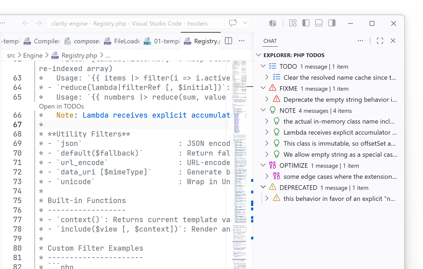
Task: Select the CHAT panel tab
Action: (270, 41)
